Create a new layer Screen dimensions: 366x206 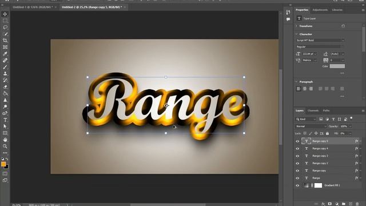click(351, 204)
